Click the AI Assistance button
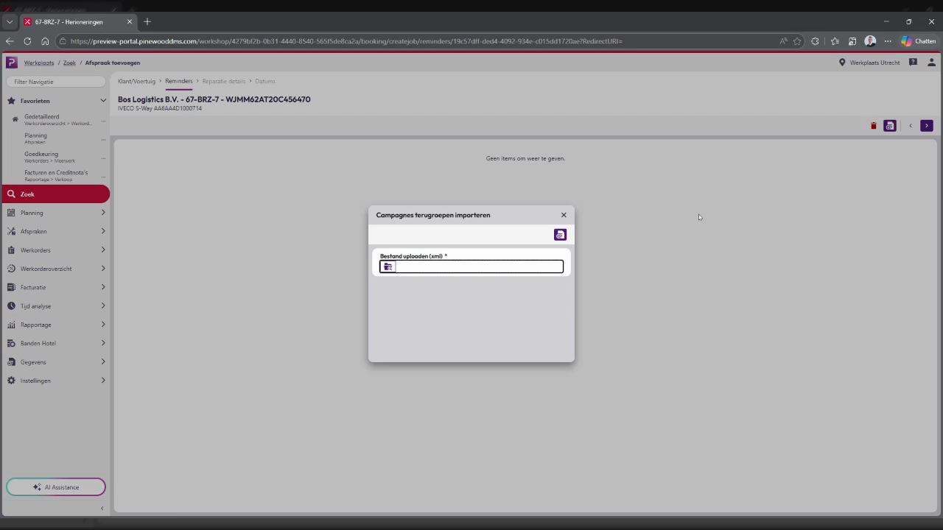The width and height of the screenshot is (943, 530). coord(56,487)
